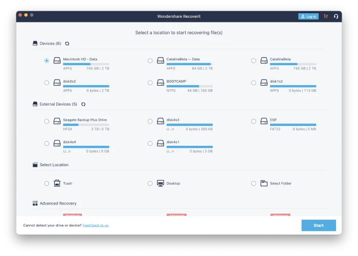
Task: Click the '44 GB | 150 GB' size text
Action: [200, 90]
